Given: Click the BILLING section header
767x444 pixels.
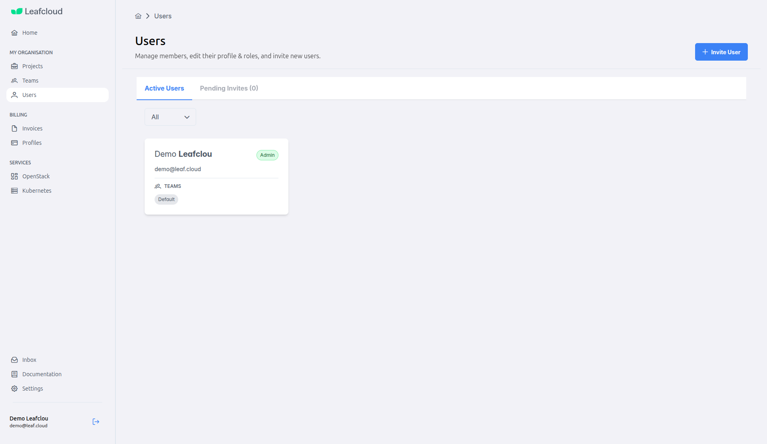Looking at the screenshot, I should coord(18,115).
